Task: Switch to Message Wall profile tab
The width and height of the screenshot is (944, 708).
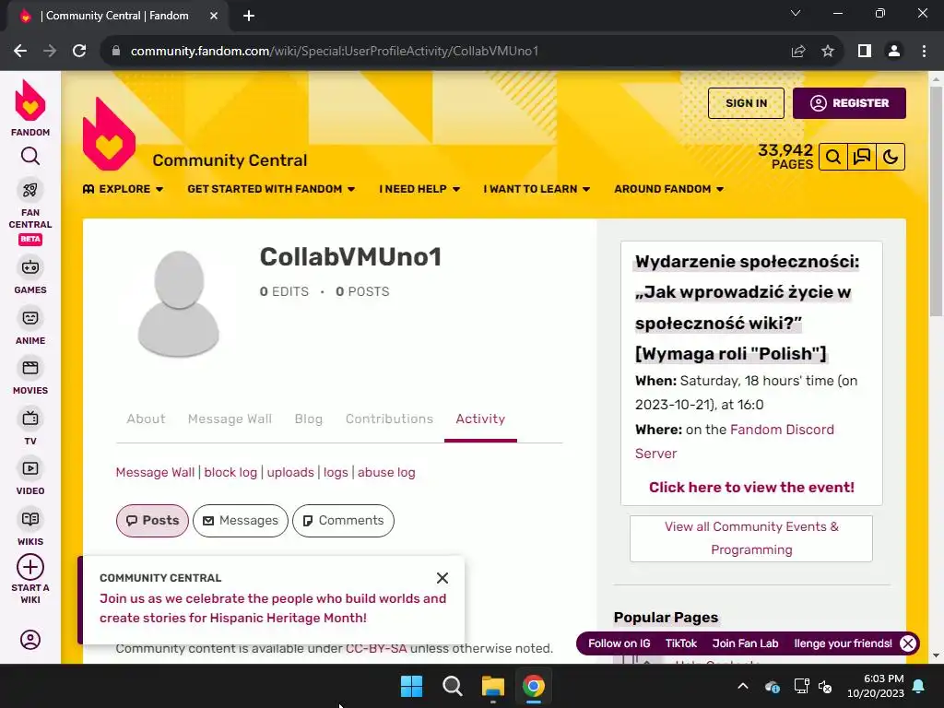Action: 230,419
